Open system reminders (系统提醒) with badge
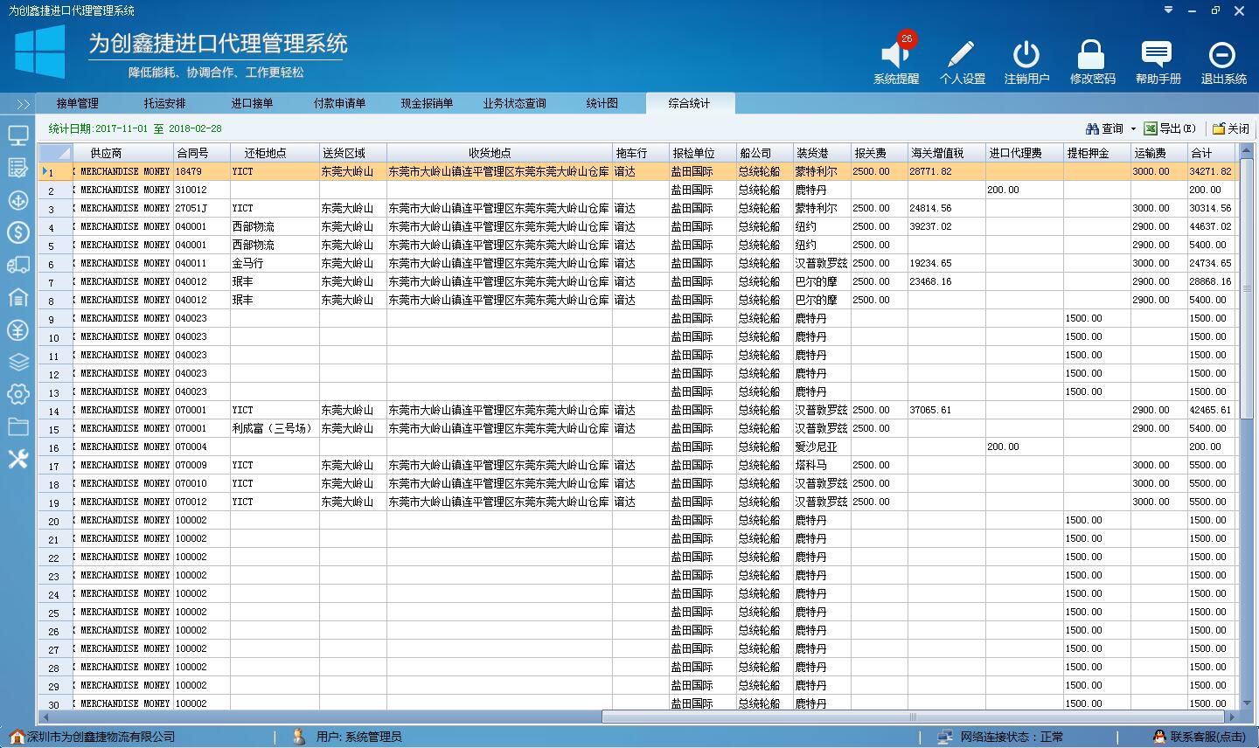The width and height of the screenshot is (1259, 748). pyautogui.click(x=895, y=58)
